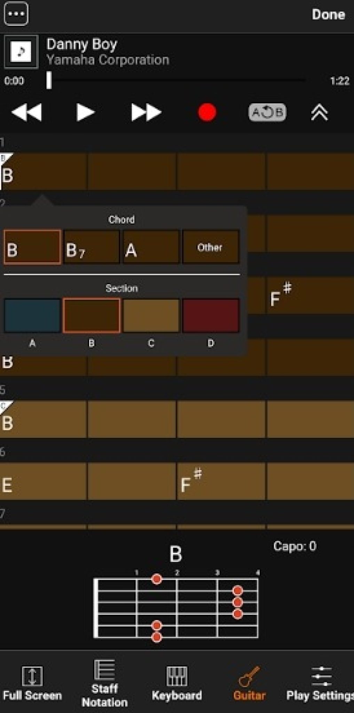Click the Capo: 0 setting
Image resolution: width=354 pixels, height=713 pixels.
[295, 546]
